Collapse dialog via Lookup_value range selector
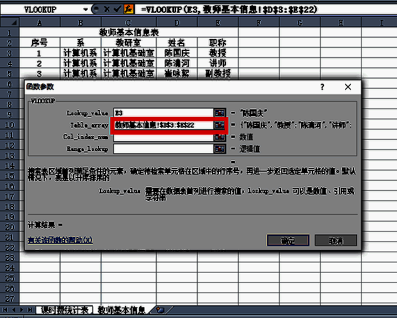Image resolution: width=397 pixels, height=318 pixels. pyautogui.click(x=220, y=112)
